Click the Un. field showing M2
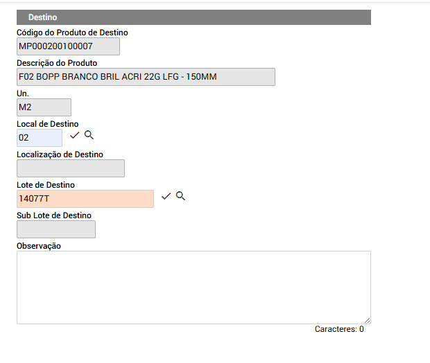 [x=44, y=107]
